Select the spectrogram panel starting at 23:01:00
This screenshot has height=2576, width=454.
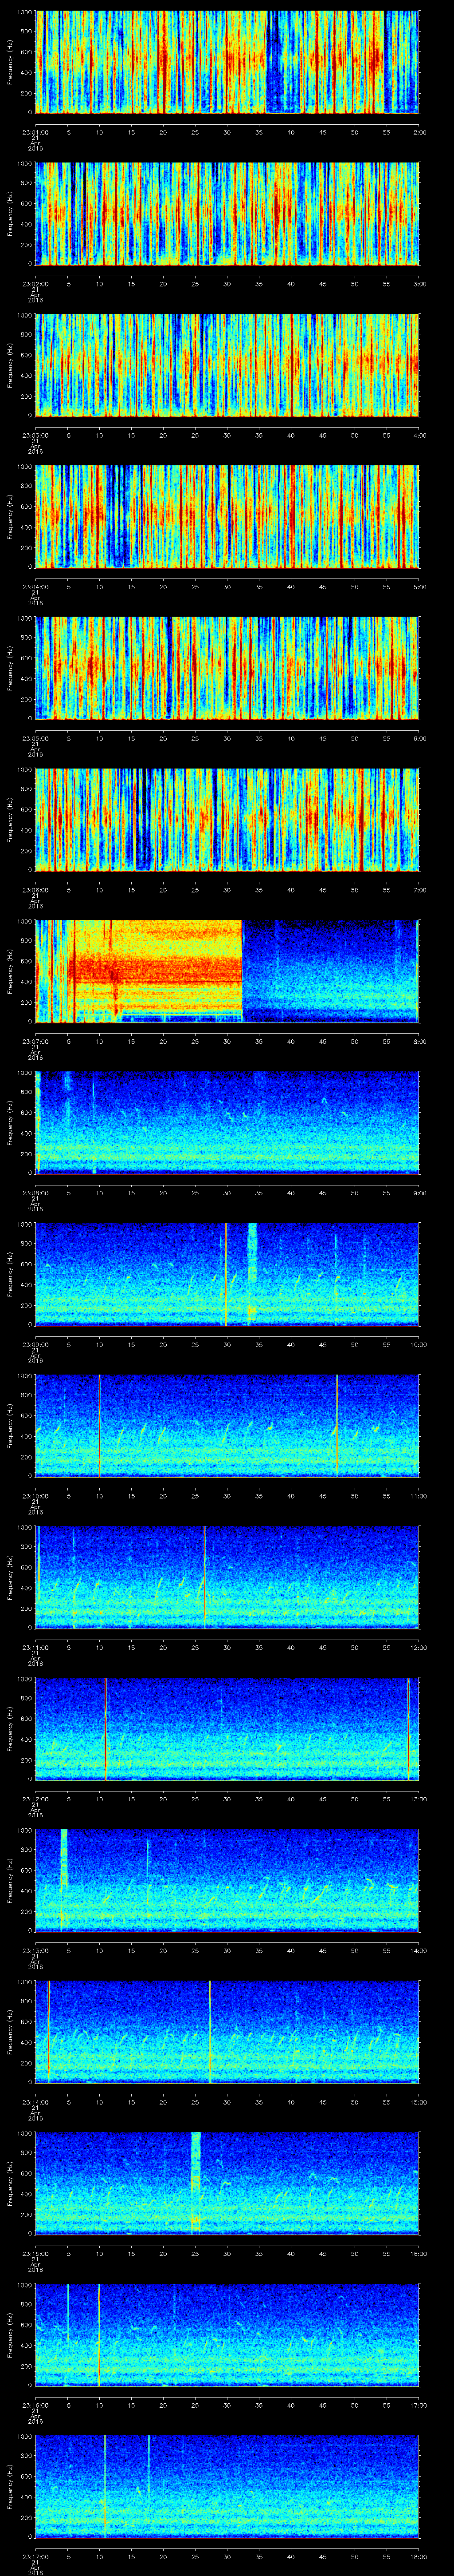tap(227, 62)
